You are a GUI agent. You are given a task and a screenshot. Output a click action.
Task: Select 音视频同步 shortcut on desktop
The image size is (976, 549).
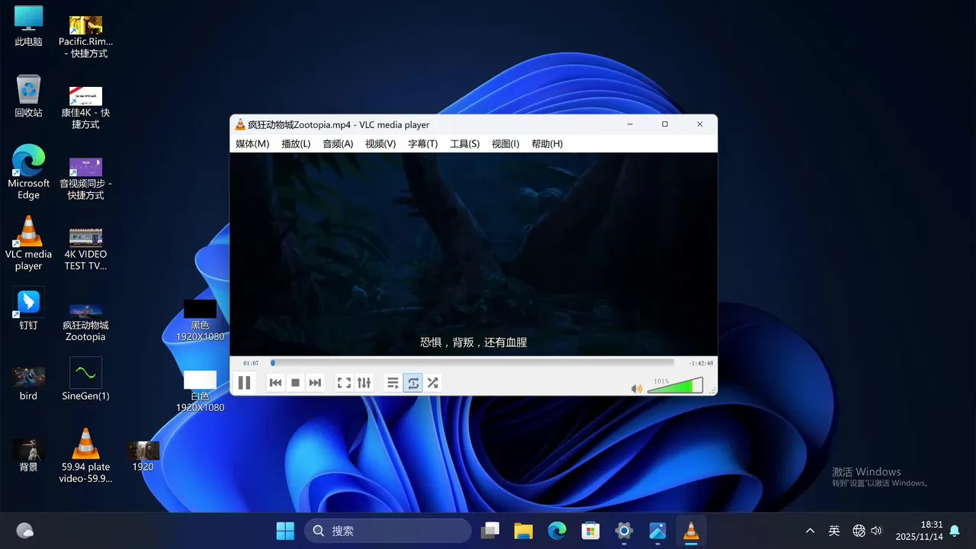pos(85,178)
